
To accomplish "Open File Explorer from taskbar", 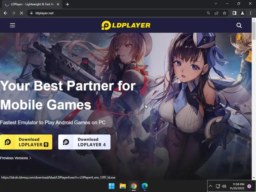I will (x=122, y=186).
